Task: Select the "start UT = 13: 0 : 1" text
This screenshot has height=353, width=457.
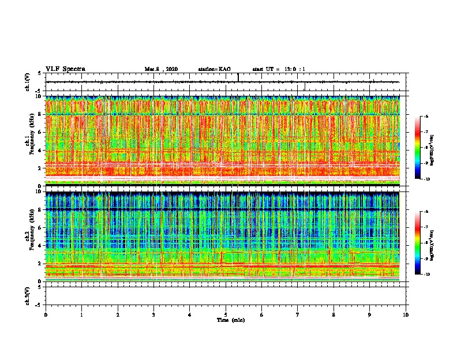Action: click(x=279, y=69)
